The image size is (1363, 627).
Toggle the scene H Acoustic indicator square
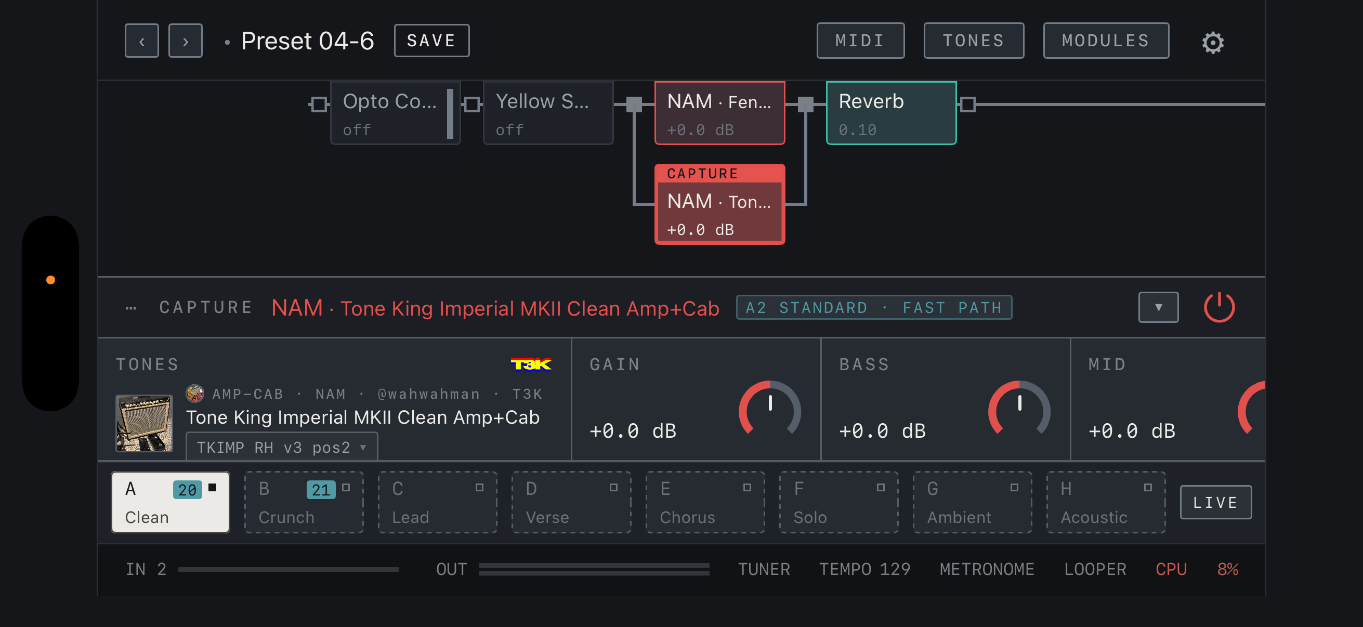point(1147,487)
